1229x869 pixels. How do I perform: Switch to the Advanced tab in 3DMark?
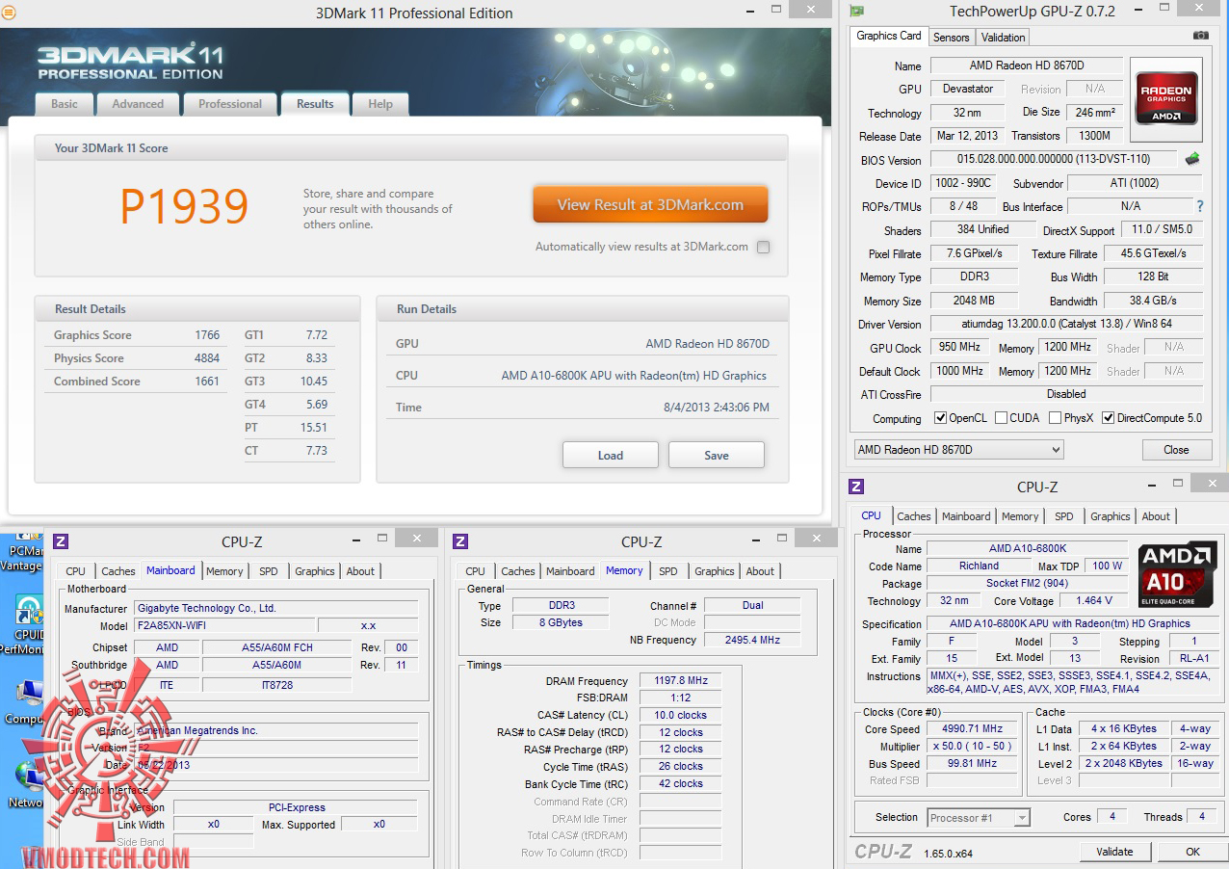(138, 104)
